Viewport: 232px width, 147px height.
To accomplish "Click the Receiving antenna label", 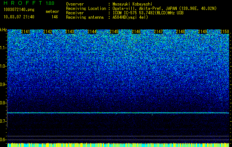I will click(85, 17).
